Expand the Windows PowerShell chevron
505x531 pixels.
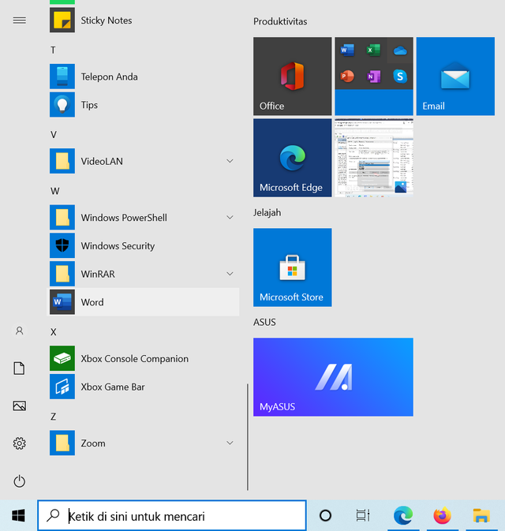[x=230, y=218]
